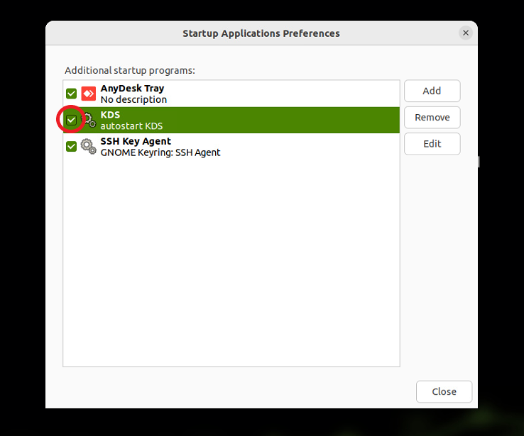Viewport: 524px width, 436px height.
Task: Click empty area of startup programs list
Action: [231, 262]
